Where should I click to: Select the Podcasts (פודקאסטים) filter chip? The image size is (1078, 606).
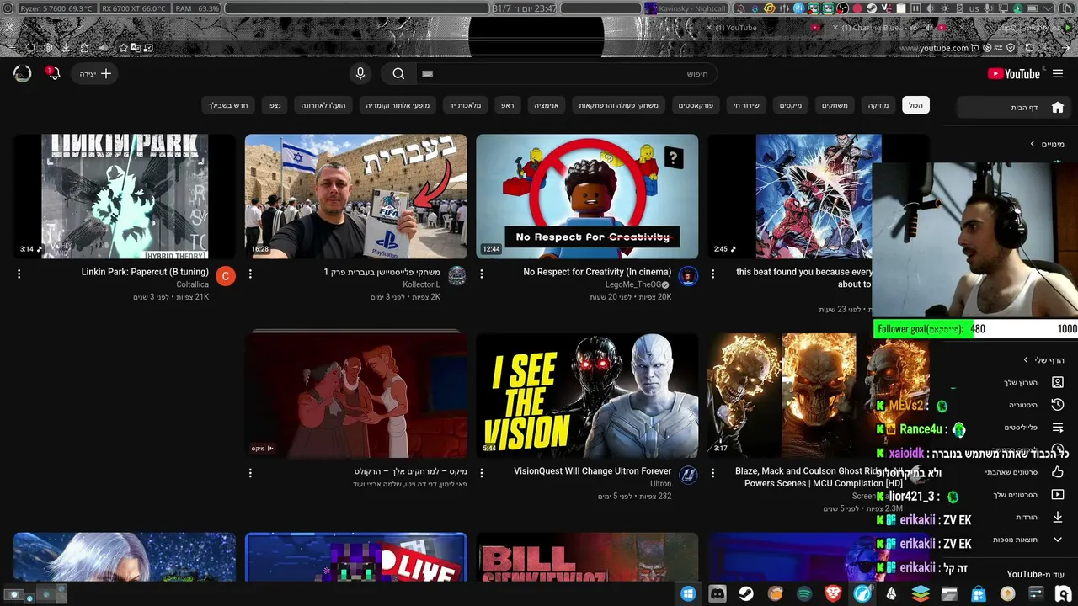click(x=696, y=105)
